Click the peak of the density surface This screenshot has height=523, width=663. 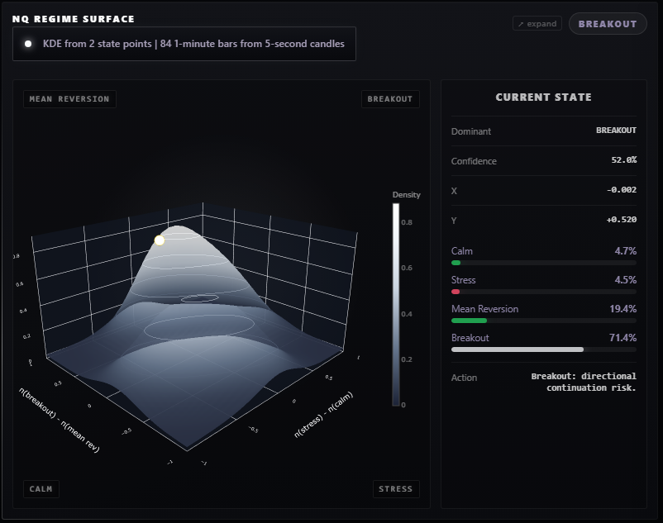(x=178, y=227)
